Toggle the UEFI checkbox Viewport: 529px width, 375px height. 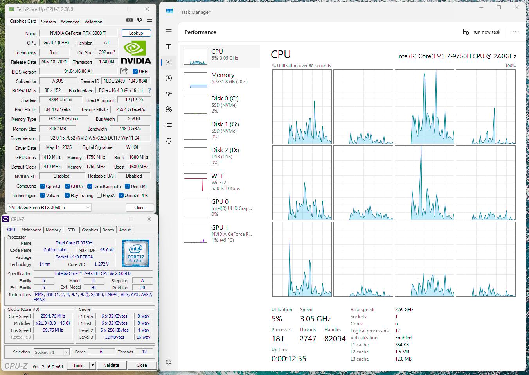point(135,72)
